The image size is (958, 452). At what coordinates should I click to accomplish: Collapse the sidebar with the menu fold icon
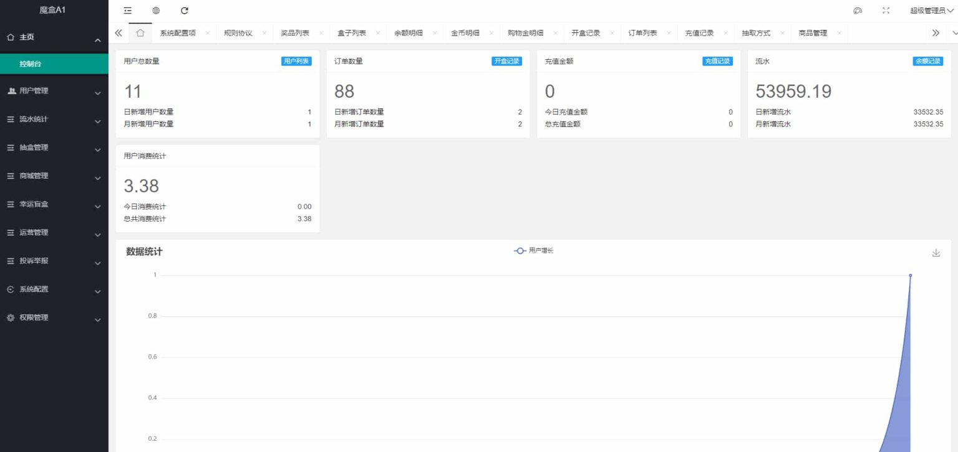point(128,11)
